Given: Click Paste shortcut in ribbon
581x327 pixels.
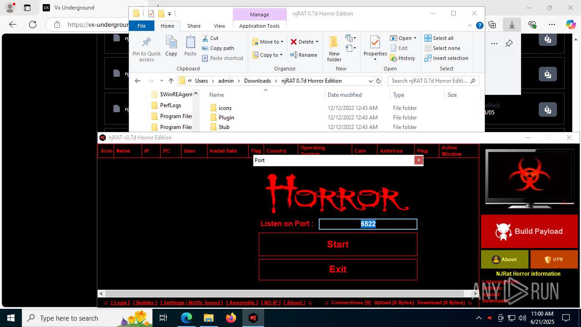Looking at the screenshot, I should pos(222,58).
